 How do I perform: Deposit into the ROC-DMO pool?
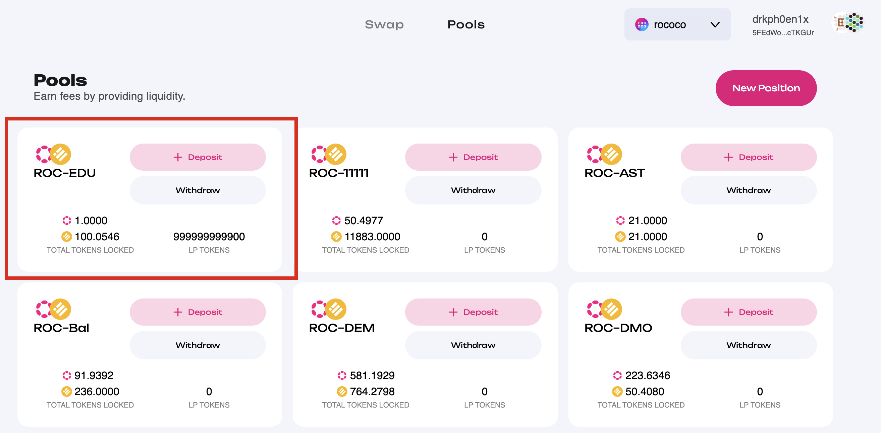[748, 312]
